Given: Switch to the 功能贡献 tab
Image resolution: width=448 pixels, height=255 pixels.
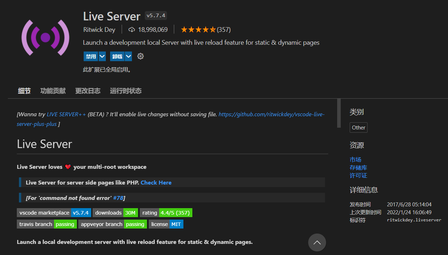Looking at the screenshot, I should click(x=53, y=91).
